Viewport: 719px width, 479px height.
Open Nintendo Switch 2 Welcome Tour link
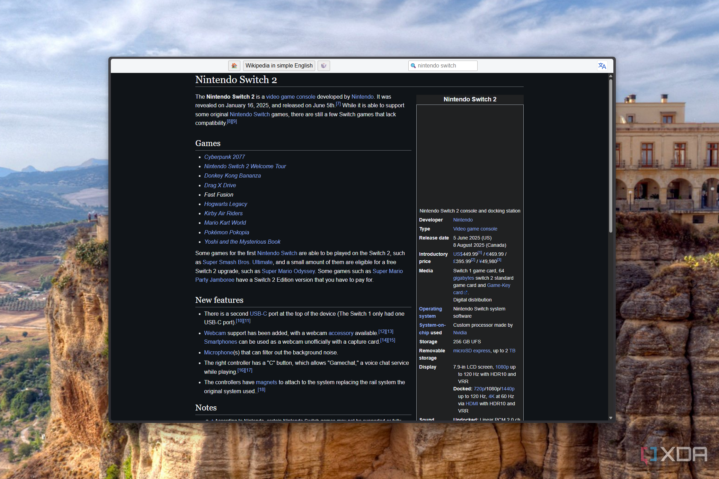(x=245, y=166)
